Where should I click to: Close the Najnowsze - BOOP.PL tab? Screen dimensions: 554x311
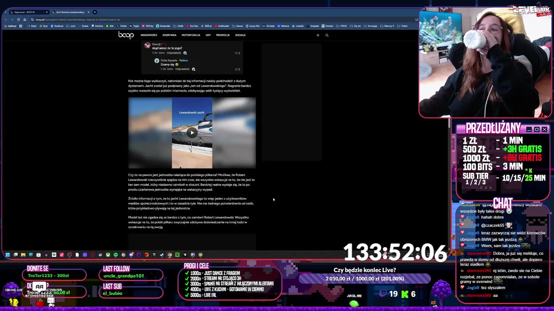46,12
